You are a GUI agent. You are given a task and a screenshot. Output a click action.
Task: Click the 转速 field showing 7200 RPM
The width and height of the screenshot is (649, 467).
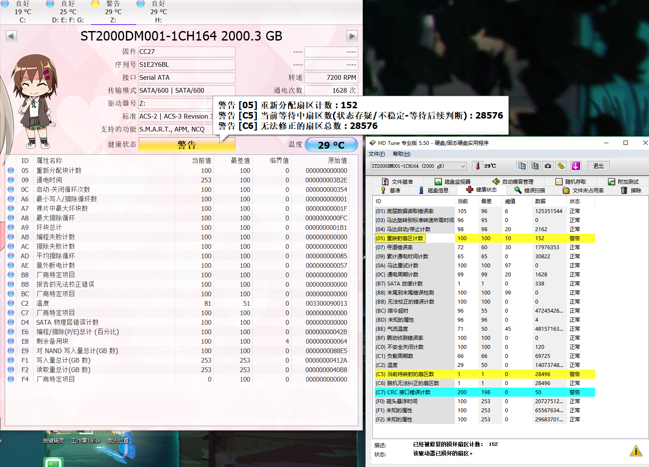coord(331,78)
